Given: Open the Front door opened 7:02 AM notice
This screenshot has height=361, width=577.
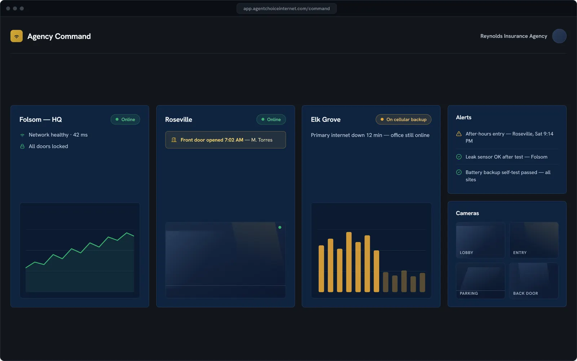Looking at the screenshot, I should (225, 140).
